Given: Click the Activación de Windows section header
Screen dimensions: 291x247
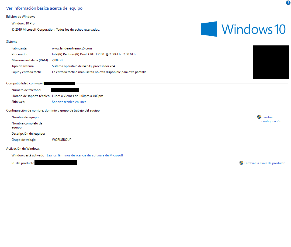Looking at the screenshot, I should pyautogui.click(x=23, y=149).
